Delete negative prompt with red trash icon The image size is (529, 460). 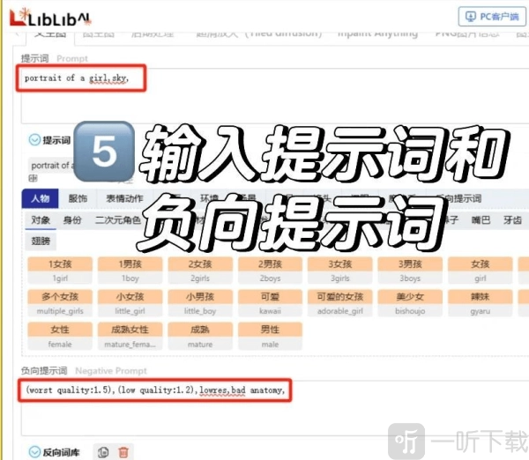point(123,452)
